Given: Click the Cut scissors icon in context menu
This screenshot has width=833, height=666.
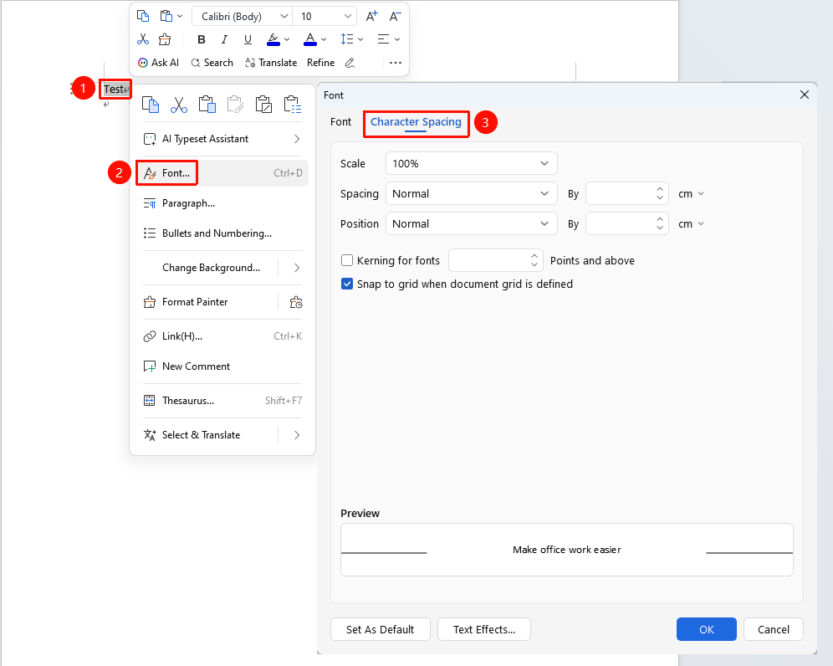Looking at the screenshot, I should point(179,105).
